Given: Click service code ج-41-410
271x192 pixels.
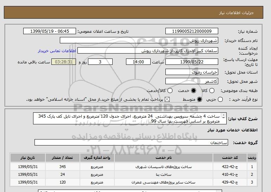Looking at the screenshot, I should (230, 174).
